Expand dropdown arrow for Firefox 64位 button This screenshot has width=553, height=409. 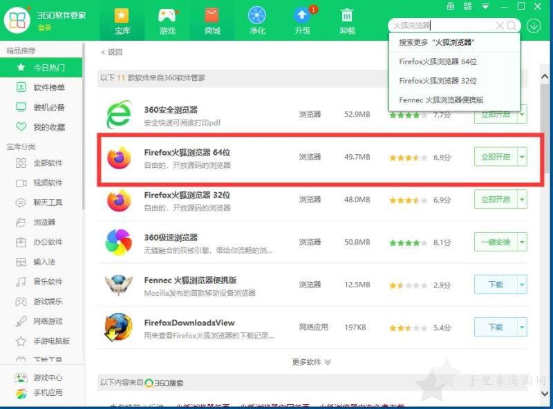[x=522, y=157]
